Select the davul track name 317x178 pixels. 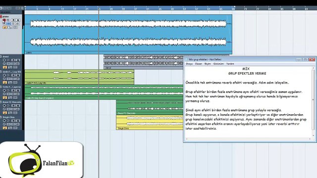[x=5, y=57]
